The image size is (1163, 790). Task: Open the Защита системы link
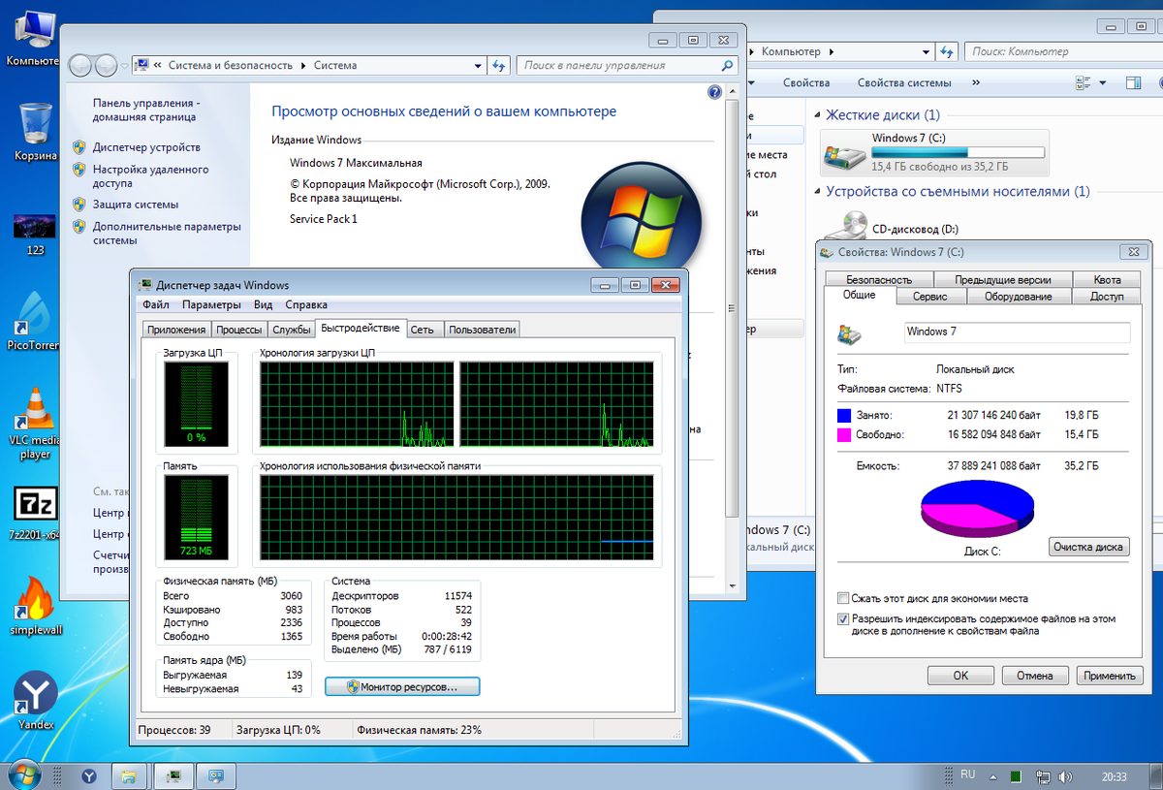tap(136, 205)
